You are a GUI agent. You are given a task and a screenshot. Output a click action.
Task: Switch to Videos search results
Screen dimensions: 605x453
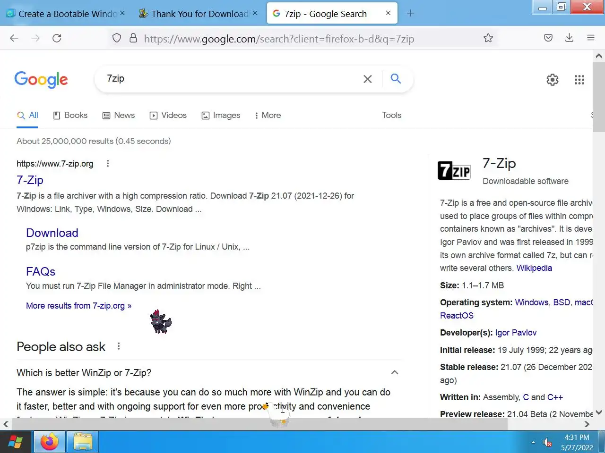click(168, 115)
